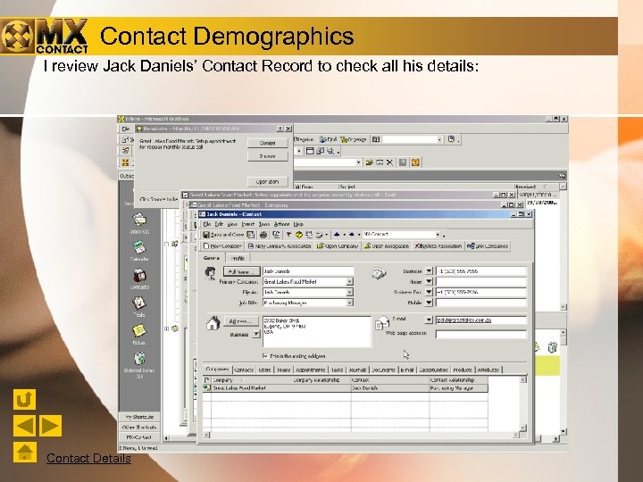643x482 pixels.
Task: Switch to the Products sub-tab
Action: (463, 370)
